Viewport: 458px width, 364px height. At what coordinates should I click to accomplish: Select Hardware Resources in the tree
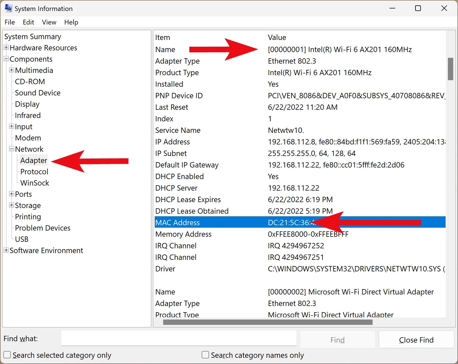43,48
